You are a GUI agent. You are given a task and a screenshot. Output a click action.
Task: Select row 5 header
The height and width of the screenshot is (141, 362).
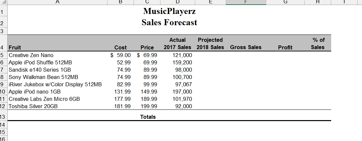(x=4, y=55)
